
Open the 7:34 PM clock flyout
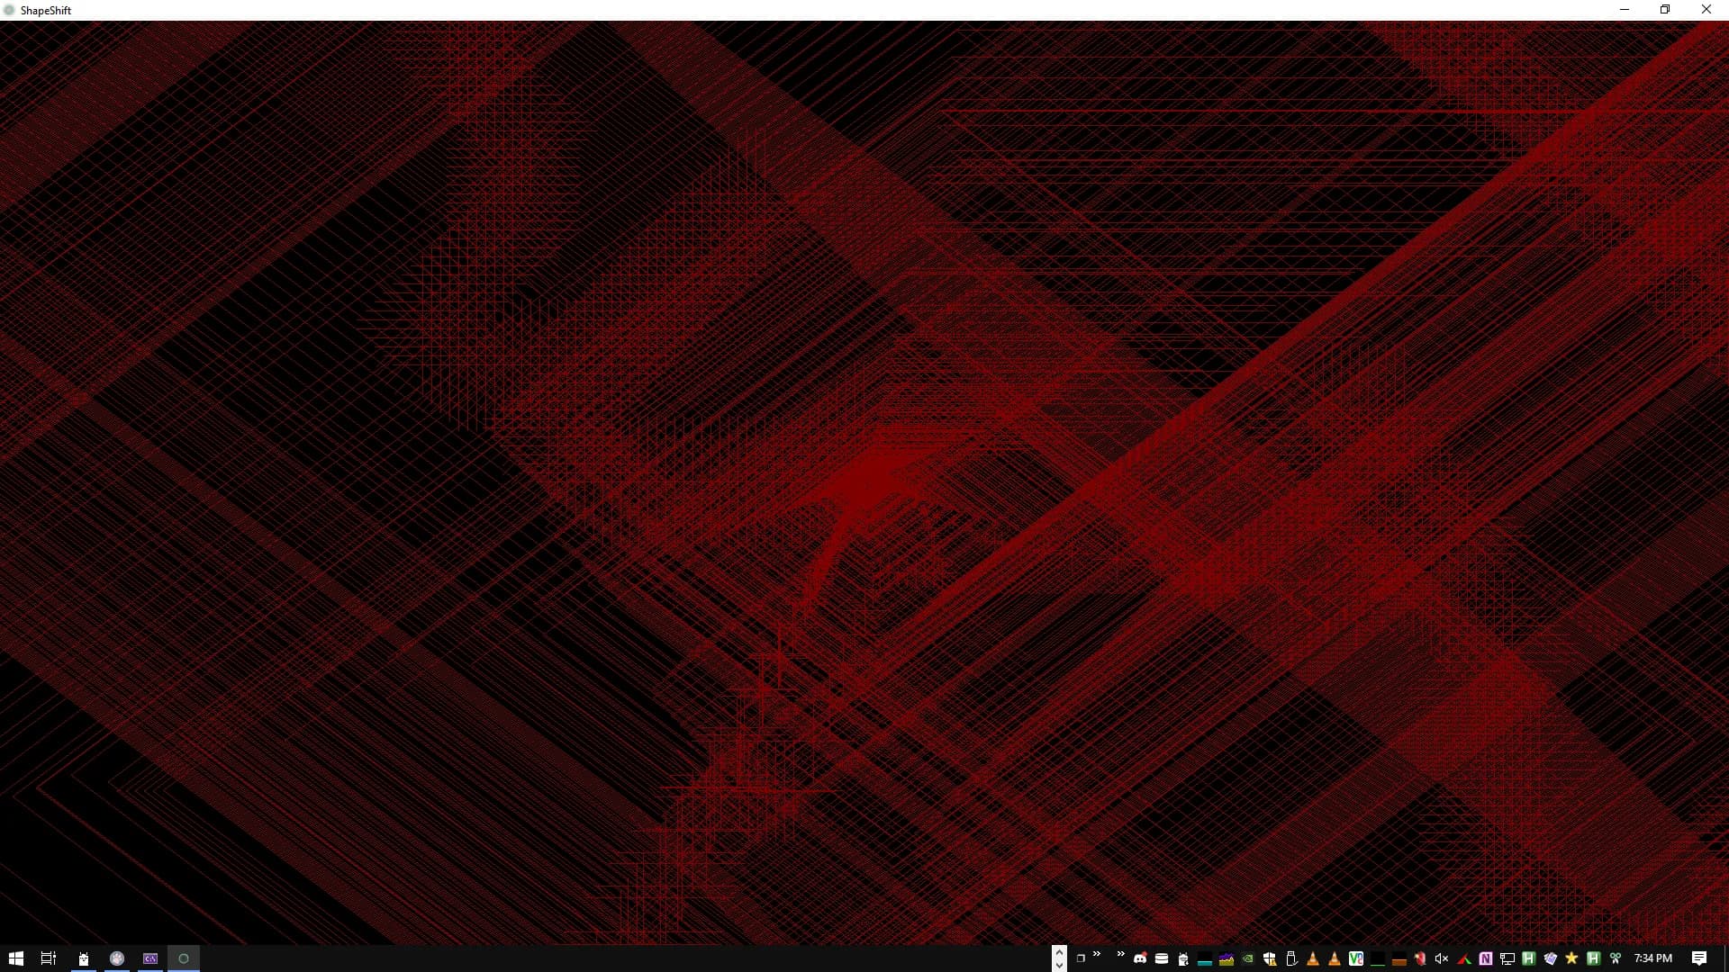(x=1653, y=958)
